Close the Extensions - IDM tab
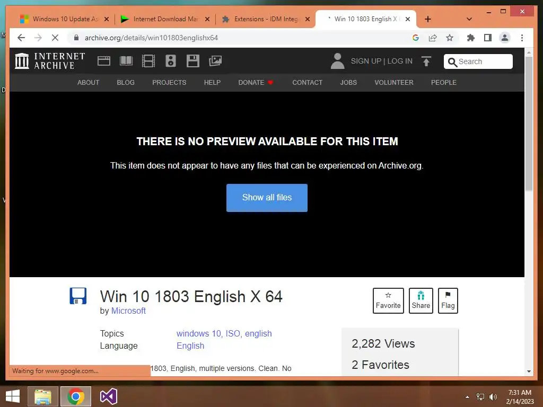The width and height of the screenshot is (543, 407). (x=307, y=20)
